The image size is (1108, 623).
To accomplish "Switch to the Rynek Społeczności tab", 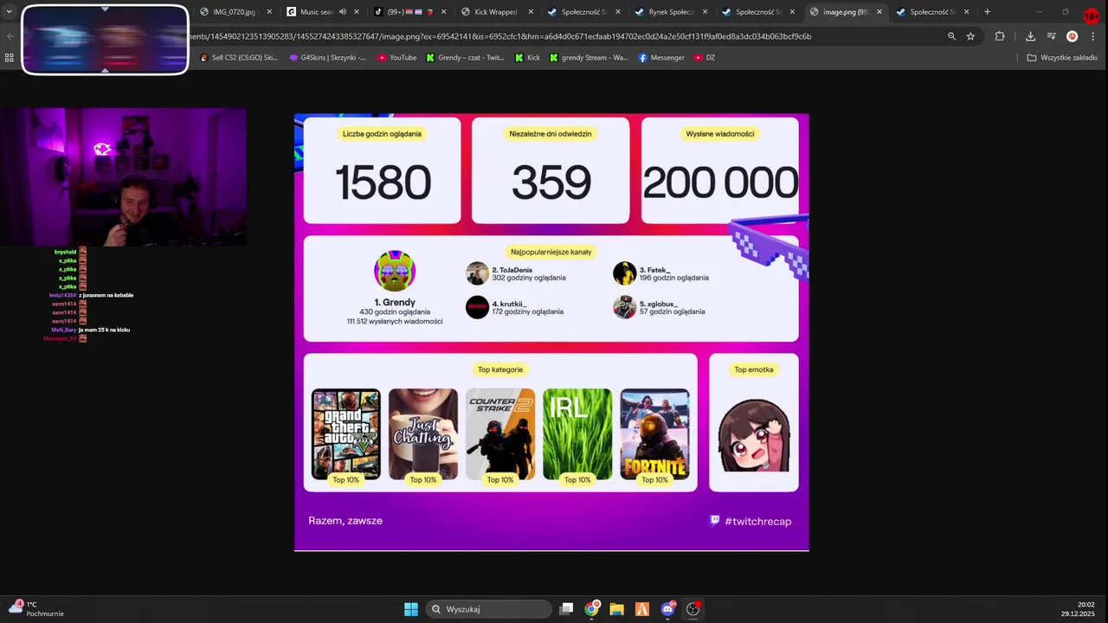I will click(x=670, y=12).
